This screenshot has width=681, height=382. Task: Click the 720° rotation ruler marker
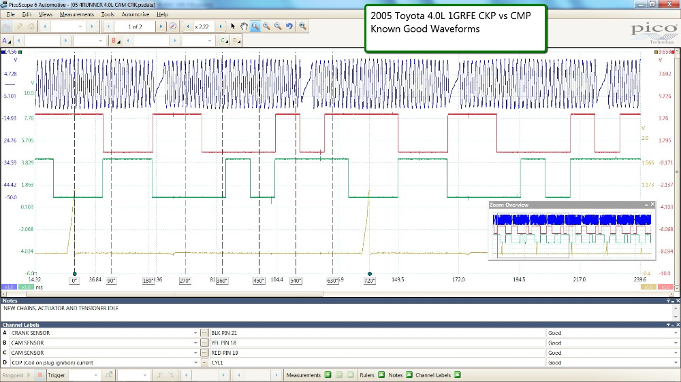coord(370,280)
